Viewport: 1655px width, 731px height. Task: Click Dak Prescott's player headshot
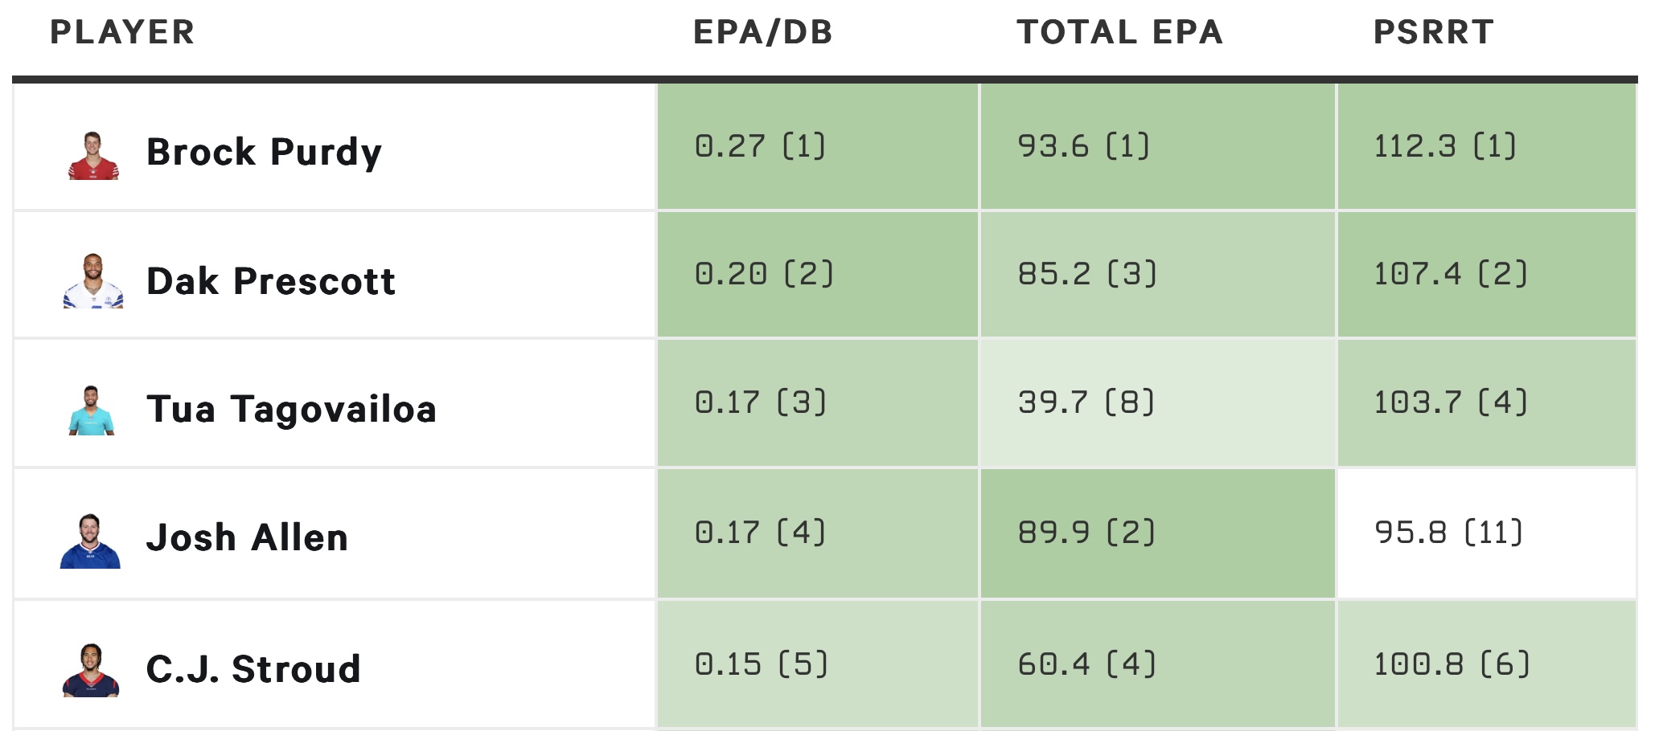(93, 281)
